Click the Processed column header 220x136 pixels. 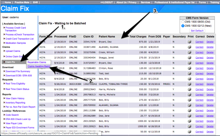[61, 37]
